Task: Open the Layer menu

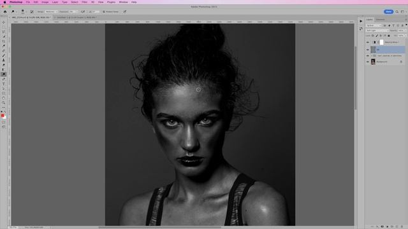Action: point(55,2)
